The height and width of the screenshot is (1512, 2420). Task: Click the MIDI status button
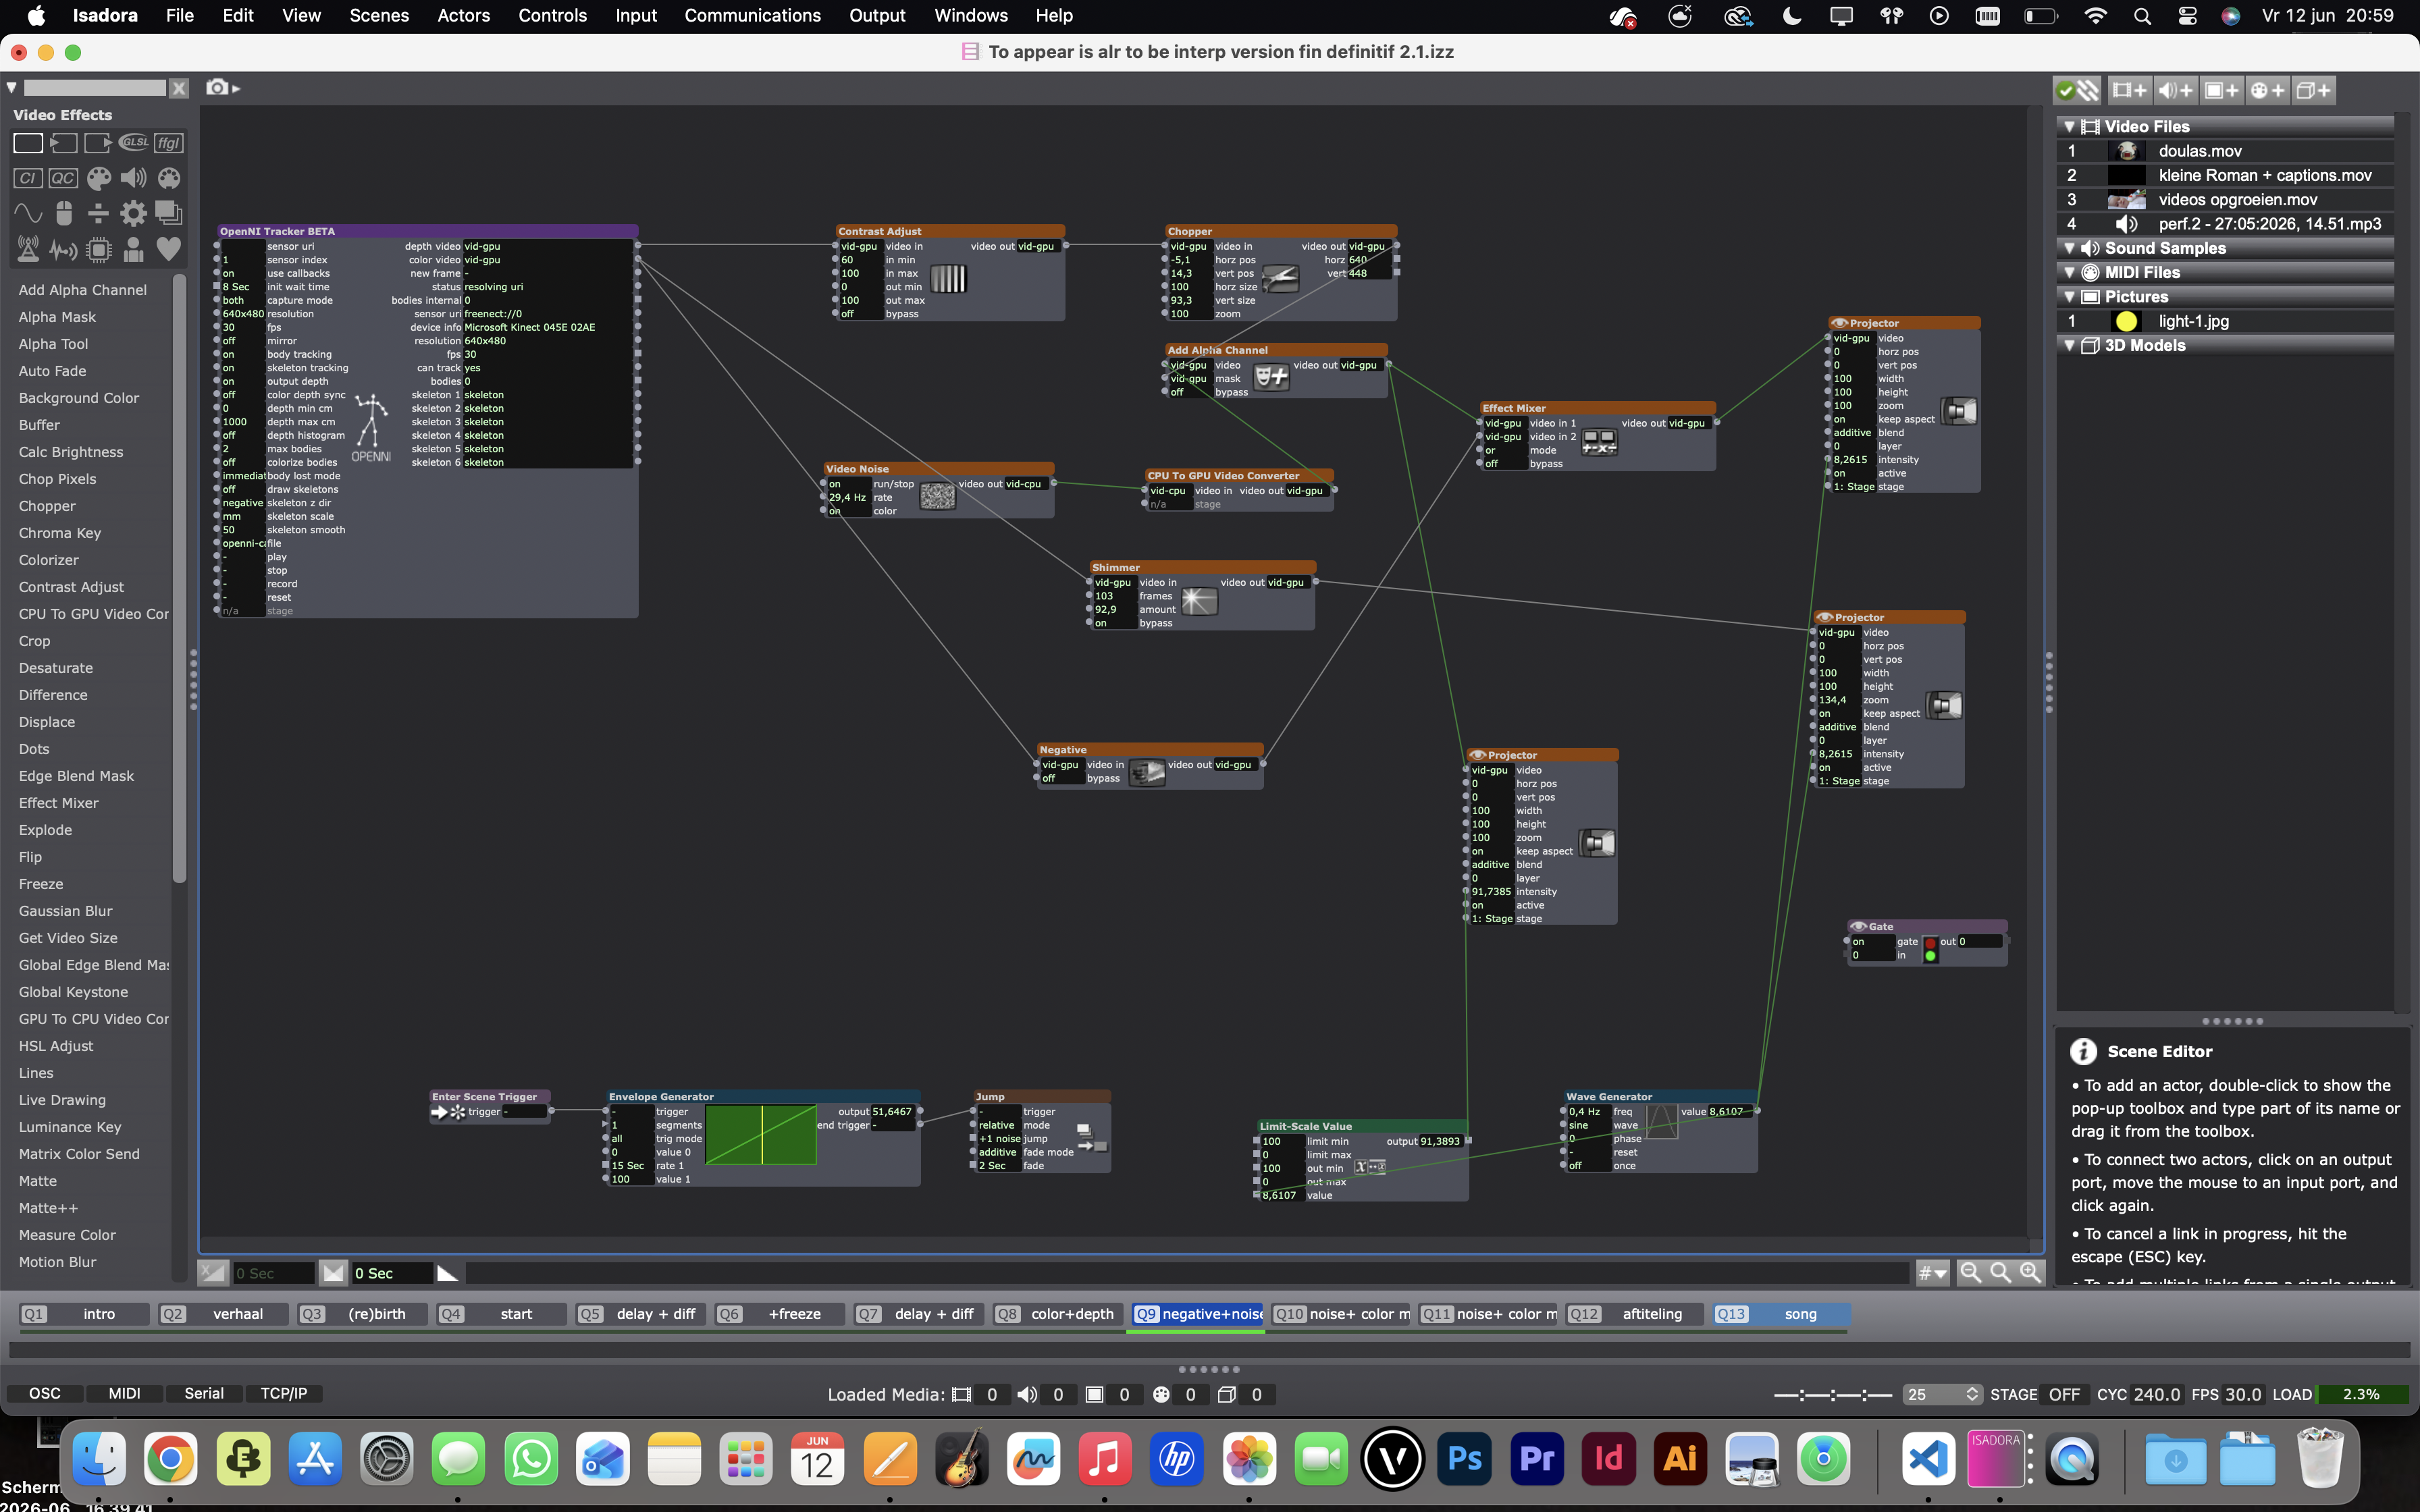pyautogui.click(x=124, y=1393)
